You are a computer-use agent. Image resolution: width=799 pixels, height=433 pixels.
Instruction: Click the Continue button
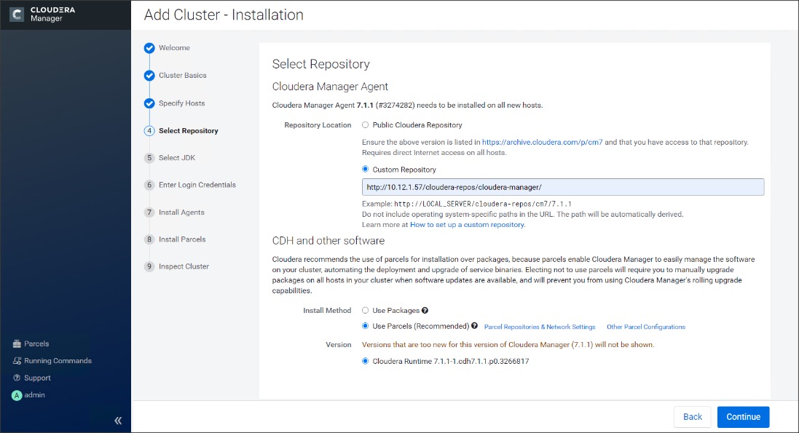pos(743,417)
